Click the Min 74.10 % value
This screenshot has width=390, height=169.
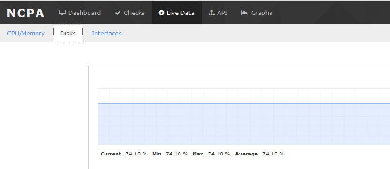point(177,154)
